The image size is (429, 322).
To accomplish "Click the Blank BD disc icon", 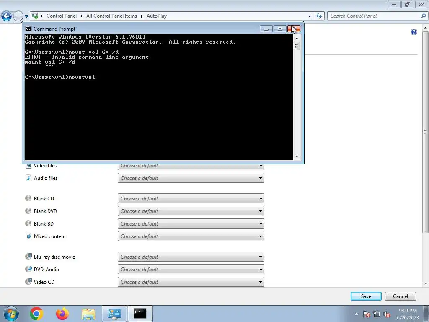I will tap(28, 223).
